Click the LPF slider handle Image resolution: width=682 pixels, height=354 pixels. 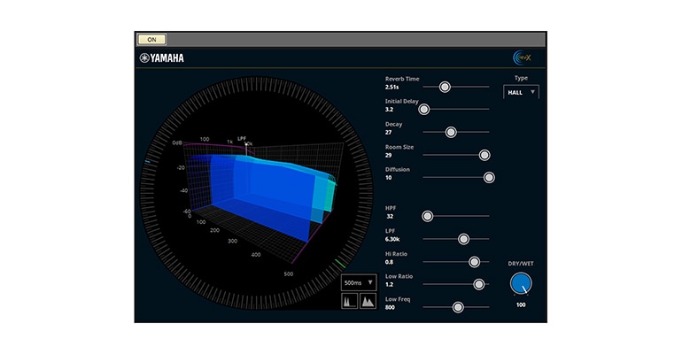click(463, 239)
